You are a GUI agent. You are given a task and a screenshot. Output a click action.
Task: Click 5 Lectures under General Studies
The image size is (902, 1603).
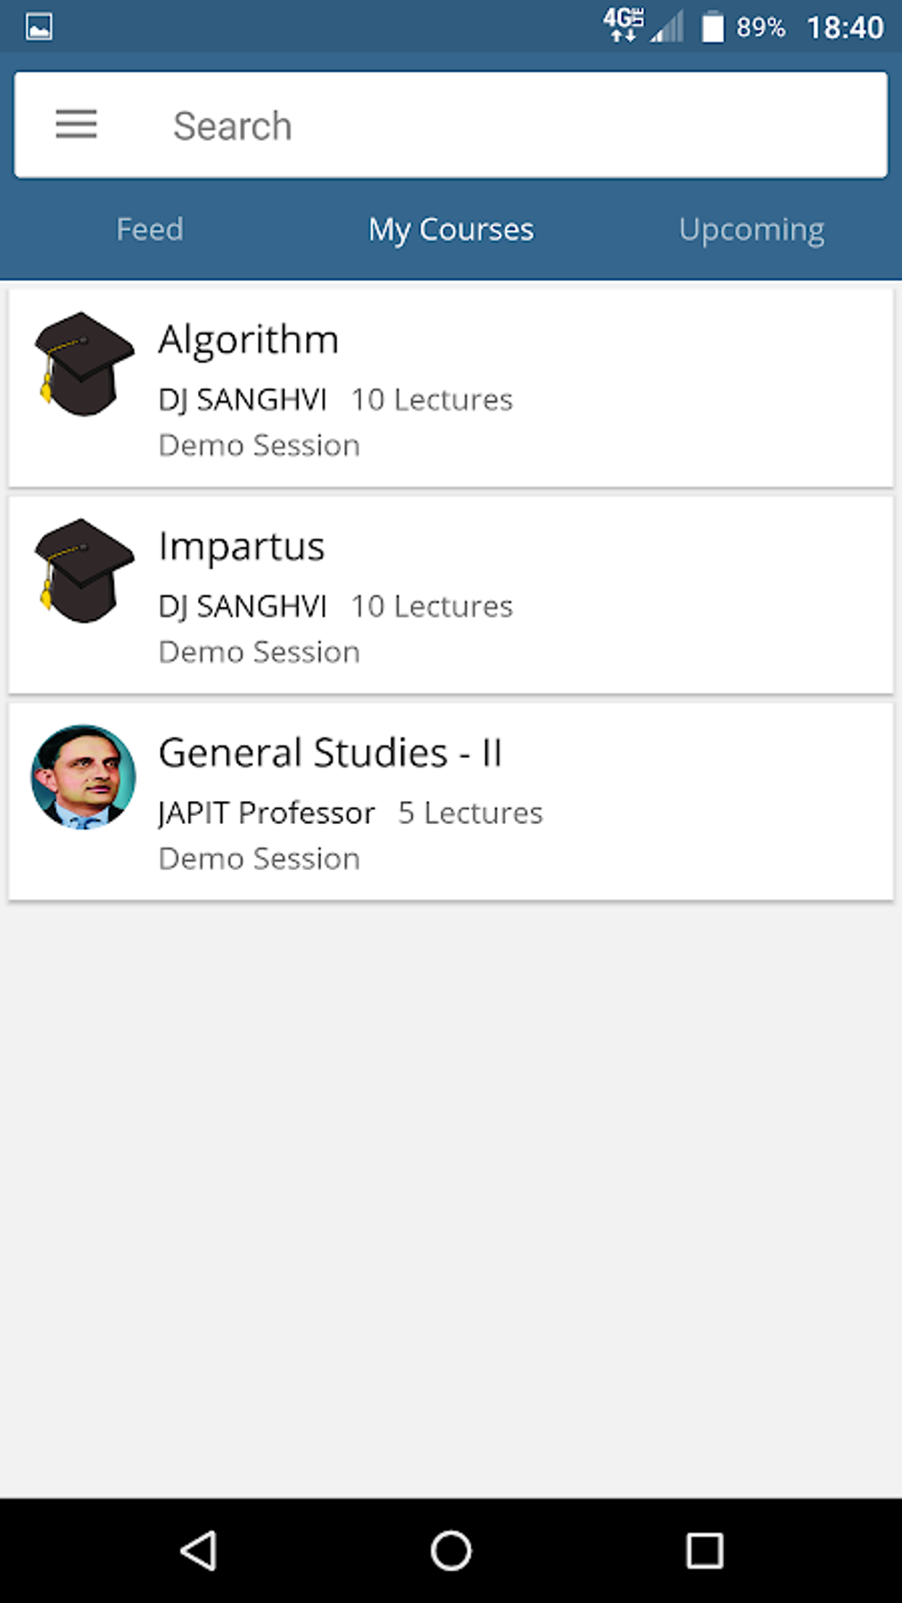point(470,813)
